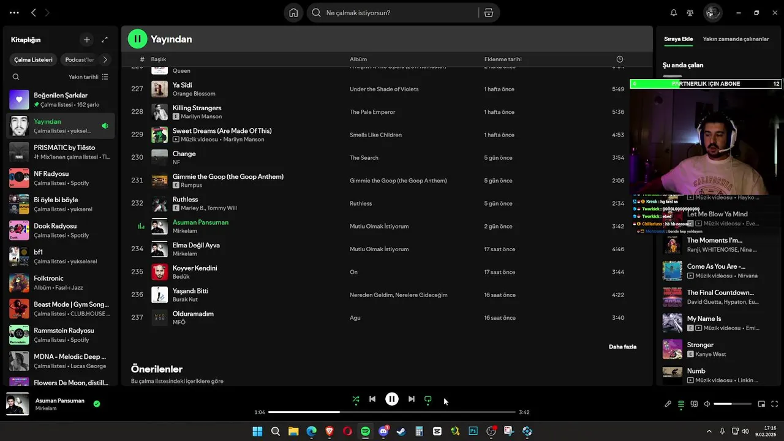Select the song Yaşandı Bitti
This screenshot has width=784, height=441.
coord(190,290)
